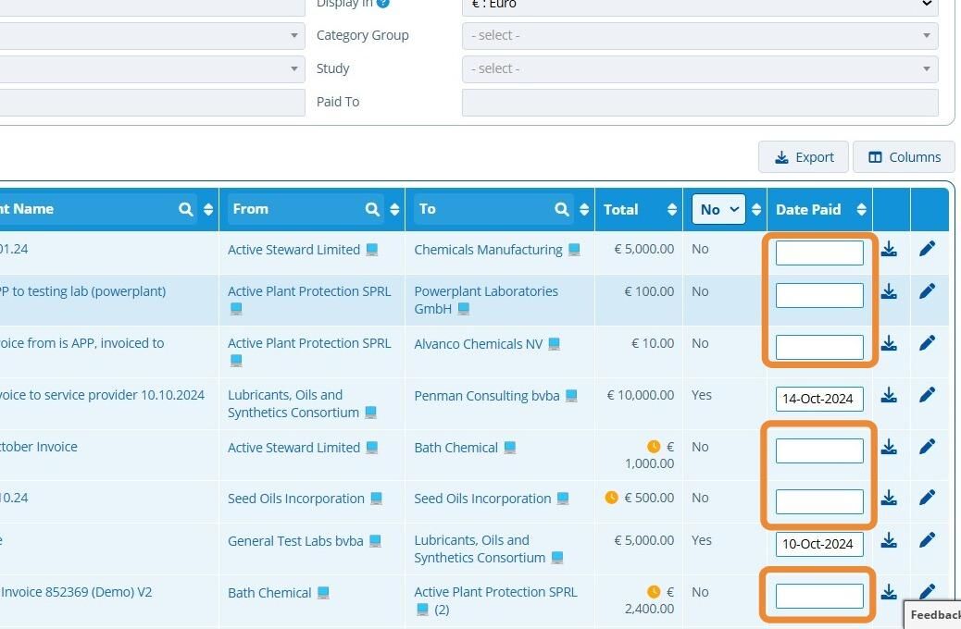Screen dimensions: 961x629
Task: Edit the Alvanco Chemicals NV invoice
Action: click(x=928, y=342)
